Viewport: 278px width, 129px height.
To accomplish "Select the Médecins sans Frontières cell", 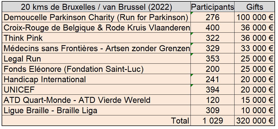I will click(x=96, y=48).
